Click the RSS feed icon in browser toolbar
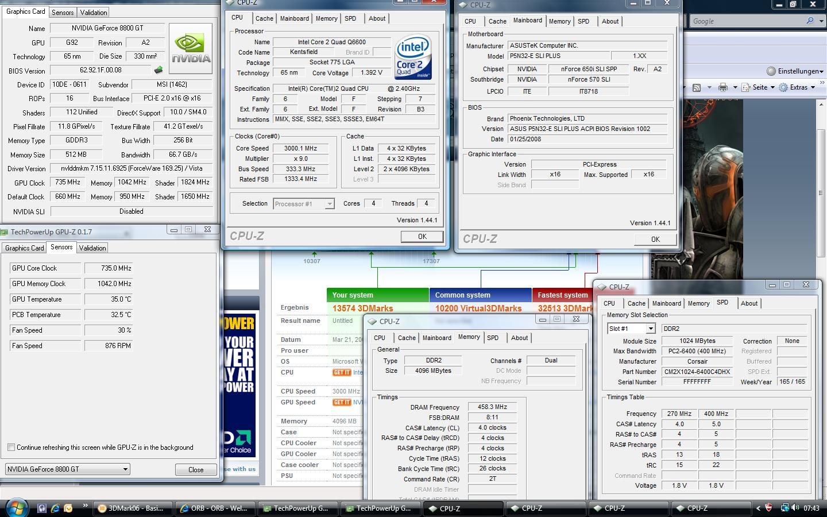Screen dimensions: 827x517 696,87
